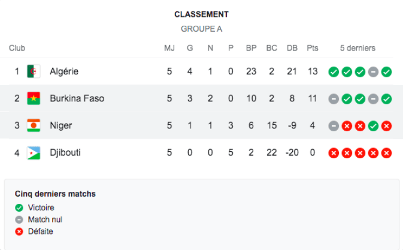Click the 5 derniers column header
The height and width of the screenshot is (250, 403).
[357, 48]
